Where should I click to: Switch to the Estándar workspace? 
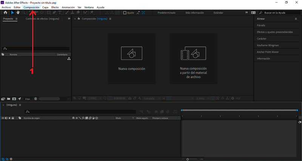click(x=219, y=13)
